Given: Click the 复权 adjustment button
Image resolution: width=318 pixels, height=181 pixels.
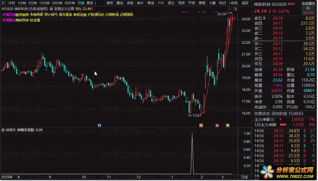Looking at the screenshot, I should (x=110, y=3).
